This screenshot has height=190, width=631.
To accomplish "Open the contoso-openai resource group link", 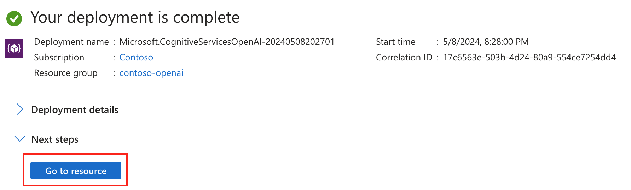I will 151,73.
